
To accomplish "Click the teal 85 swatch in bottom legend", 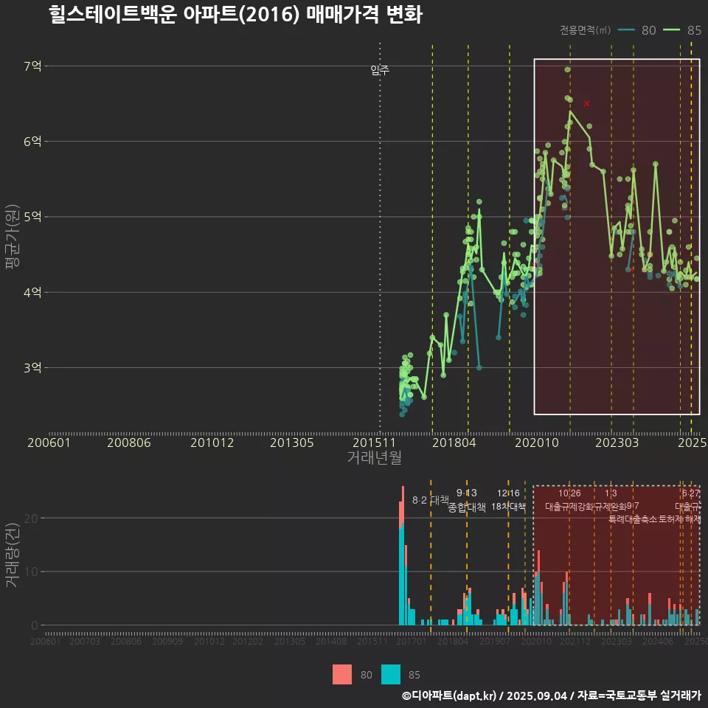I will [x=391, y=675].
